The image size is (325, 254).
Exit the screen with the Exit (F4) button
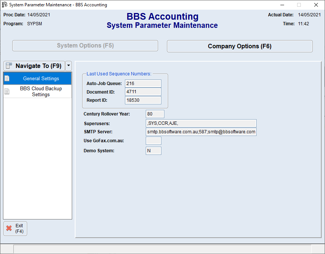[15, 228]
